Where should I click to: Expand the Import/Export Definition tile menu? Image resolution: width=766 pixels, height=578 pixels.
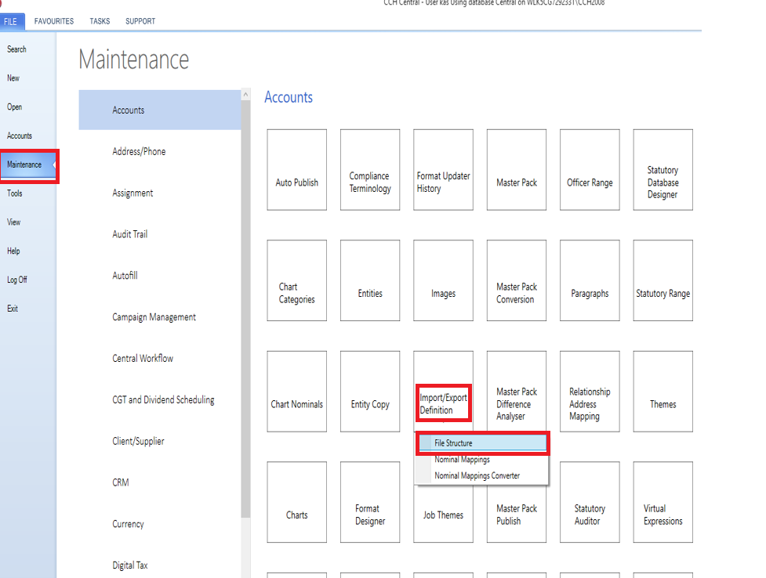pyautogui.click(x=443, y=404)
